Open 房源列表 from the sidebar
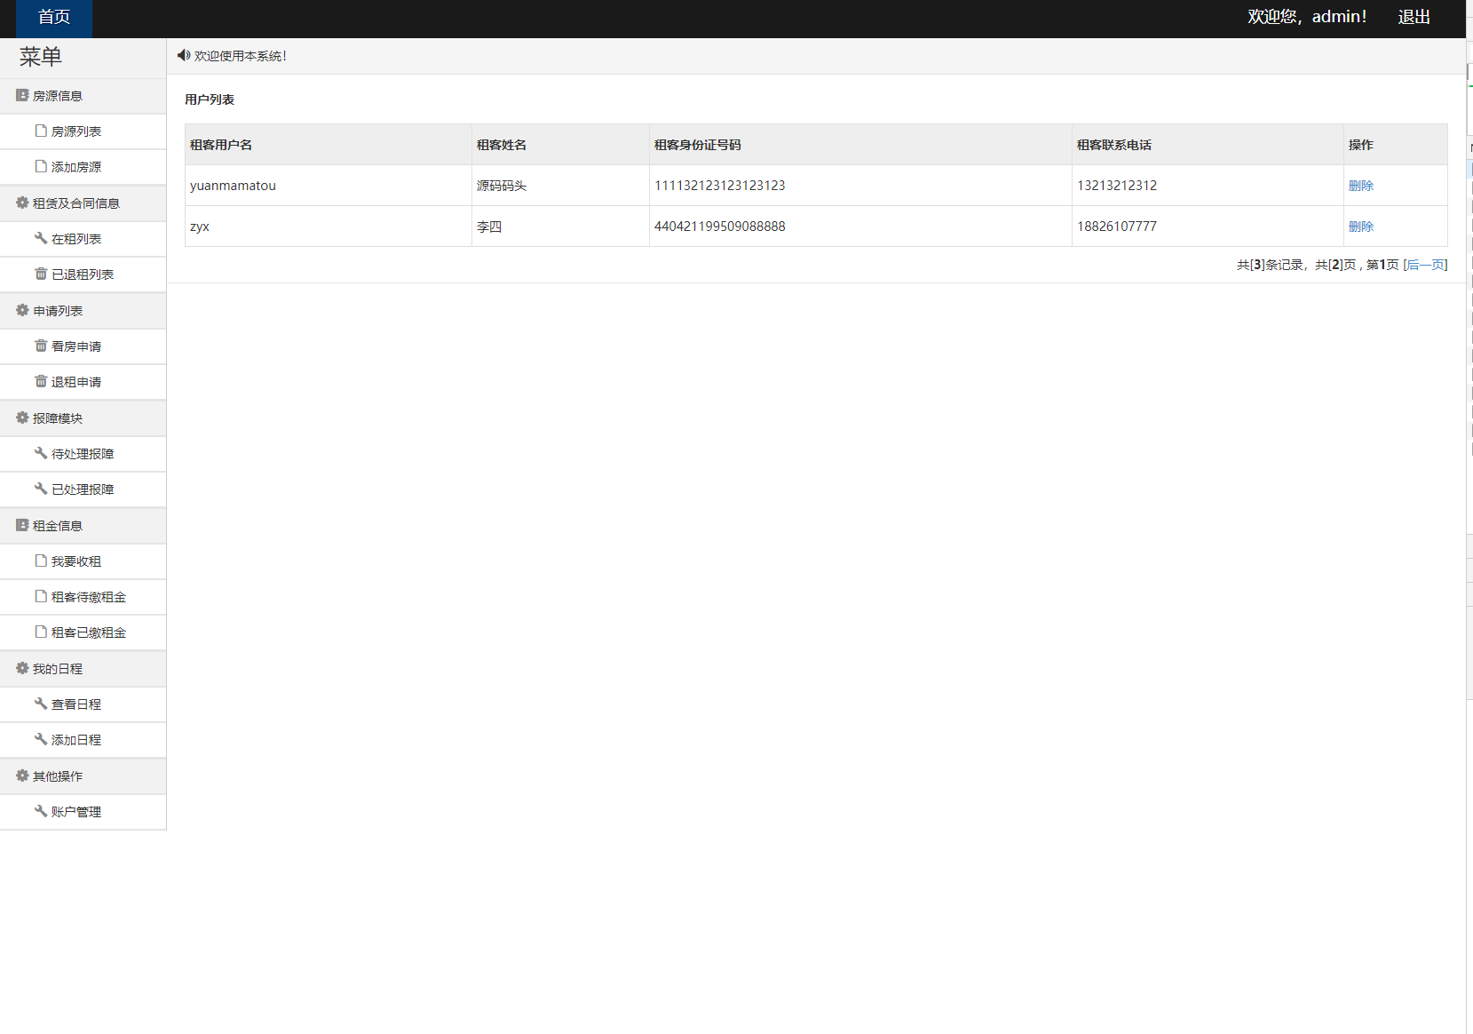 coord(83,131)
